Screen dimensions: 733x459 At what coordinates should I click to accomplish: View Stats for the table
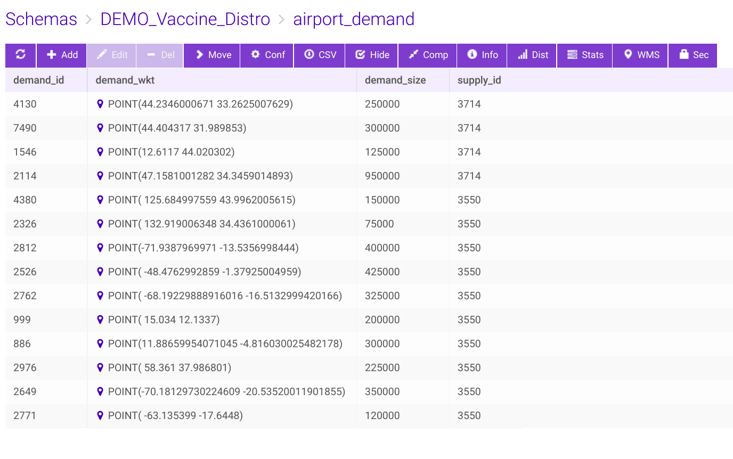585,55
